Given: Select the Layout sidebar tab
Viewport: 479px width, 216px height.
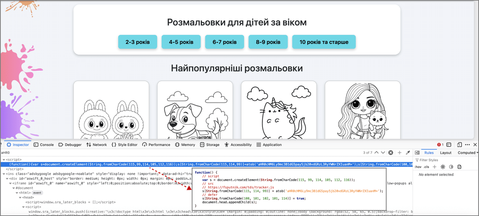Looking at the screenshot, I should tap(446, 153).
